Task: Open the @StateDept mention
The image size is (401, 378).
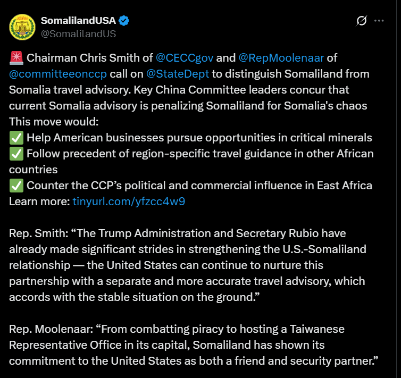Action: pos(178,74)
